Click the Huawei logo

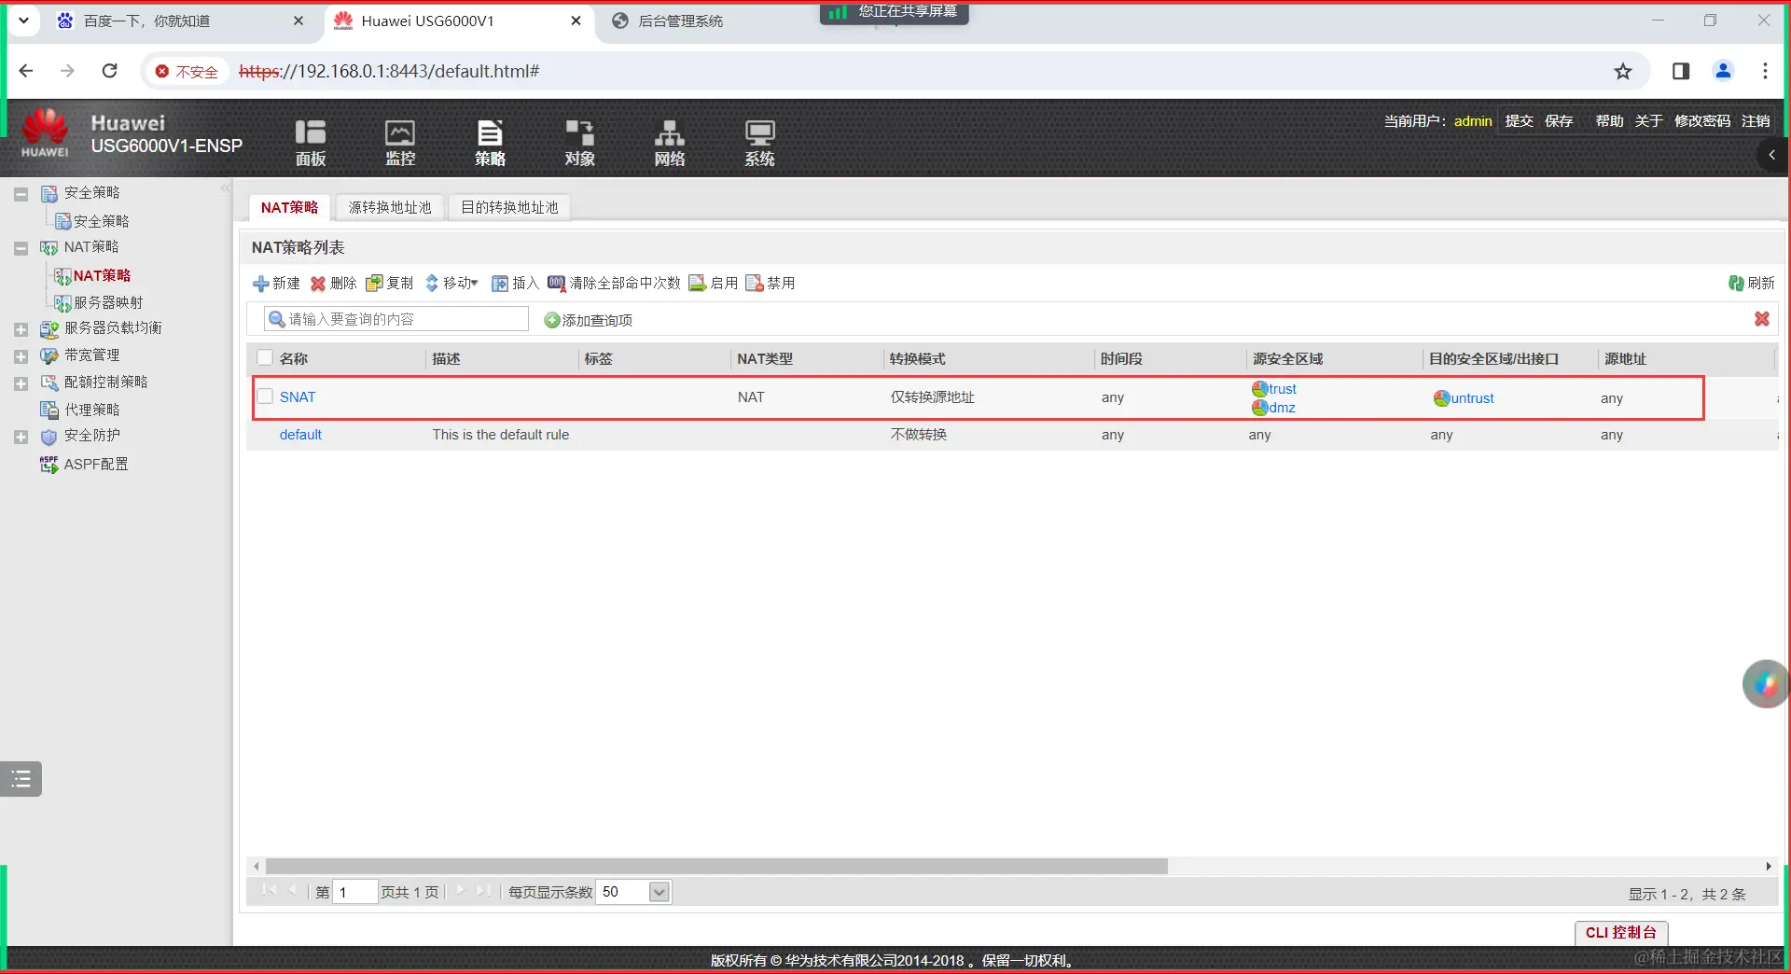click(x=45, y=132)
